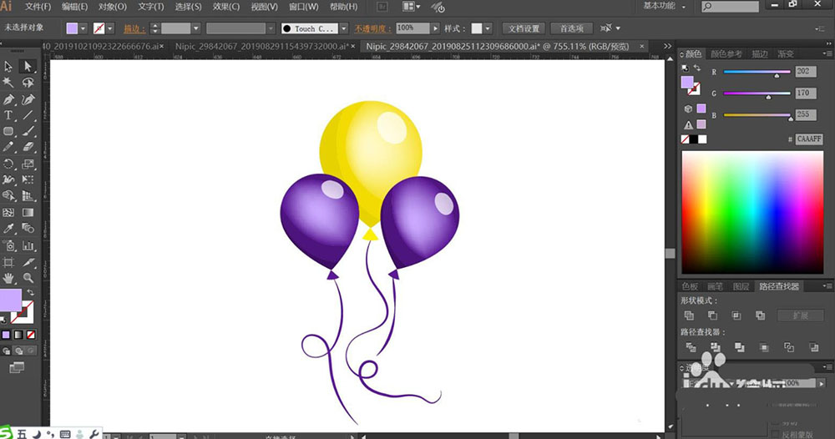Click the 首选项 button
Viewport: 835px width, 439px height.
click(572, 28)
